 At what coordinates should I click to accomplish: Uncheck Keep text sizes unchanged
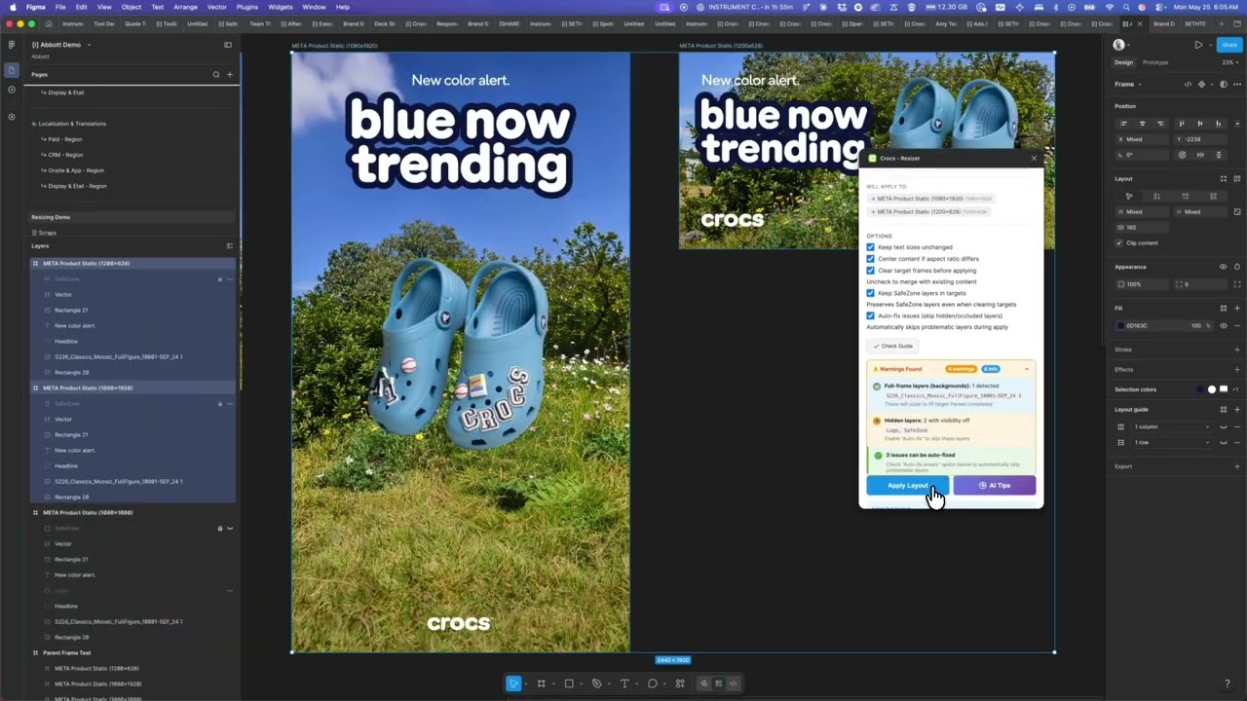tap(871, 247)
